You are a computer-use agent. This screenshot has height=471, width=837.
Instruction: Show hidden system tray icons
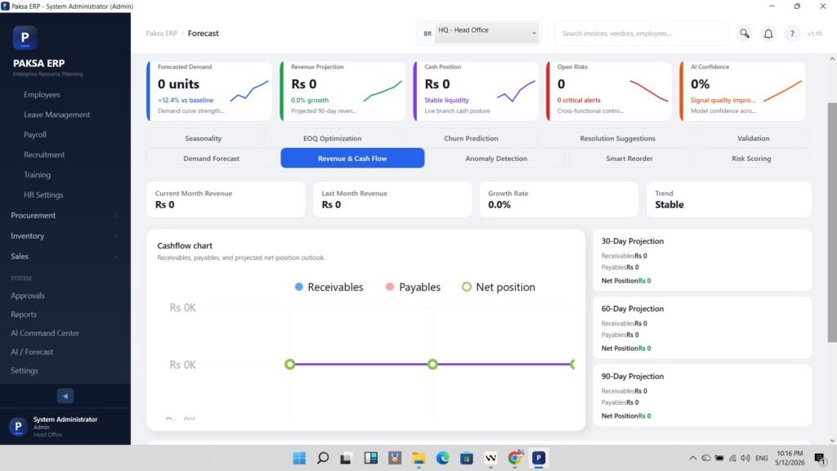(x=692, y=458)
